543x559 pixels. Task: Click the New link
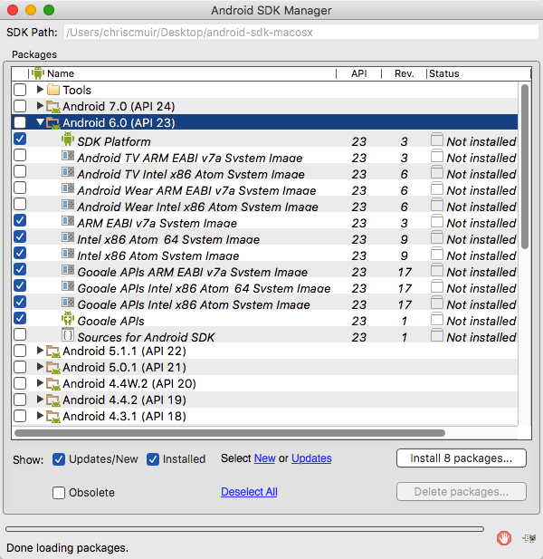click(x=264, y=458)
